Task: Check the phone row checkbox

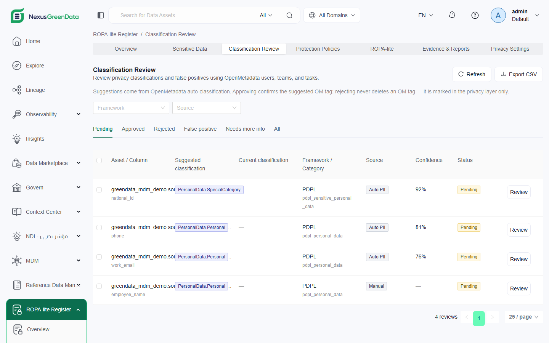Action: [99, 228]
